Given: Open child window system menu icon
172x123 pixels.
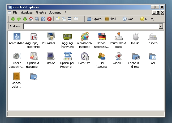Looking at the screenshot, I should [10, 12].
